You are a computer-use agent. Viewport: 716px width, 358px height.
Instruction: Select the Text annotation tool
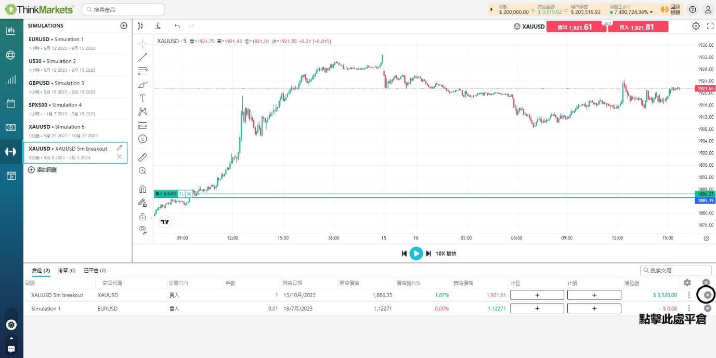click(142, 98)
